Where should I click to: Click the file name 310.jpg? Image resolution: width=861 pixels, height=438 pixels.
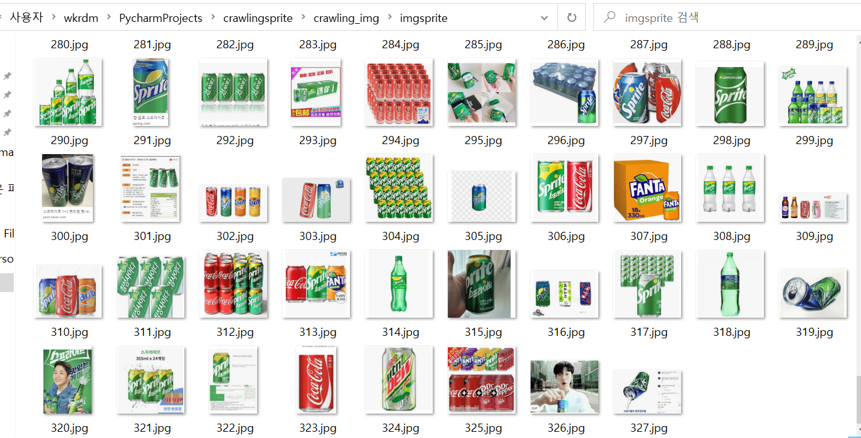point(70,333)
